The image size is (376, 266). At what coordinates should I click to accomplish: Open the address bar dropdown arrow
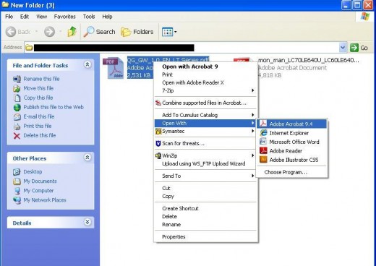click(343, 48)
